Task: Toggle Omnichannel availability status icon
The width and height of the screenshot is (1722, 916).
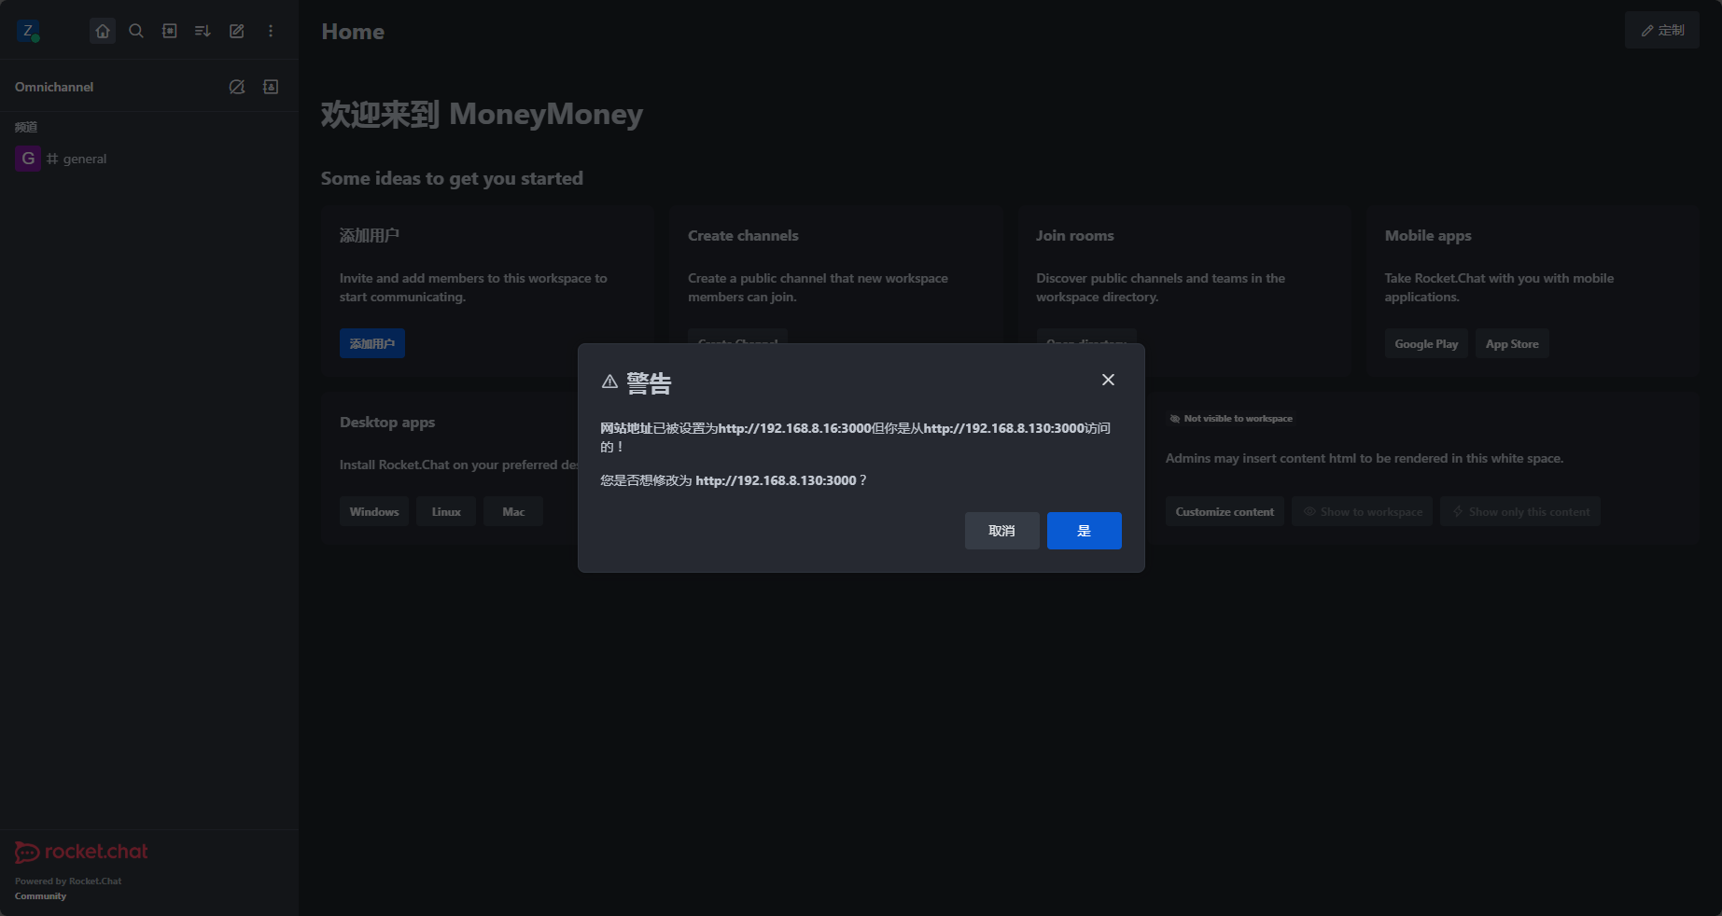Action: pos(237,87)
